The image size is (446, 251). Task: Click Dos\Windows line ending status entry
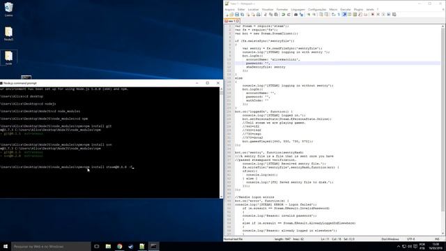coord(390,239)
